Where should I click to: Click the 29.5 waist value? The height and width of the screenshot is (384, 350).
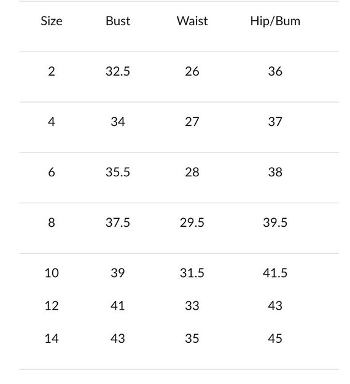click(x=192, y=222)
